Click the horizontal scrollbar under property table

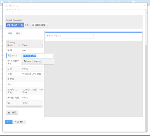click(x=24, y=107)
